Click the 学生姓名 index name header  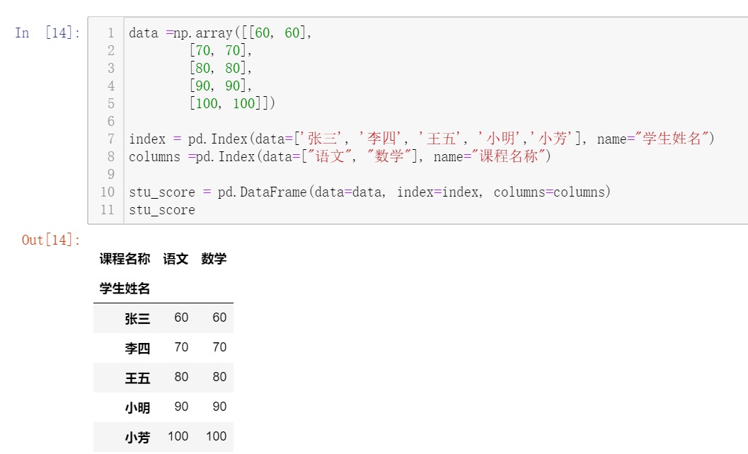[x=125, y=289]
